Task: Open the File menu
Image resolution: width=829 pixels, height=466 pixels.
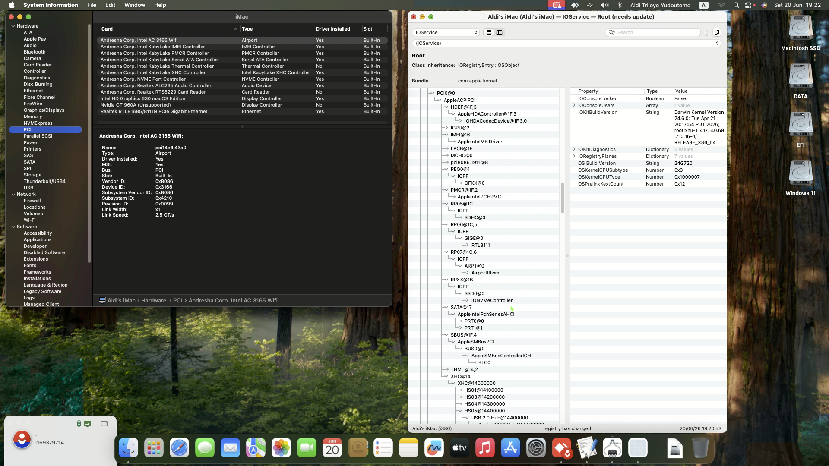Action: click(x=92, y=5)
